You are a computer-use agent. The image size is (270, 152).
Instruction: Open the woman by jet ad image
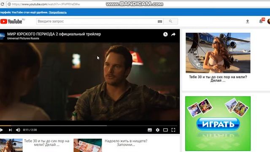218,53
